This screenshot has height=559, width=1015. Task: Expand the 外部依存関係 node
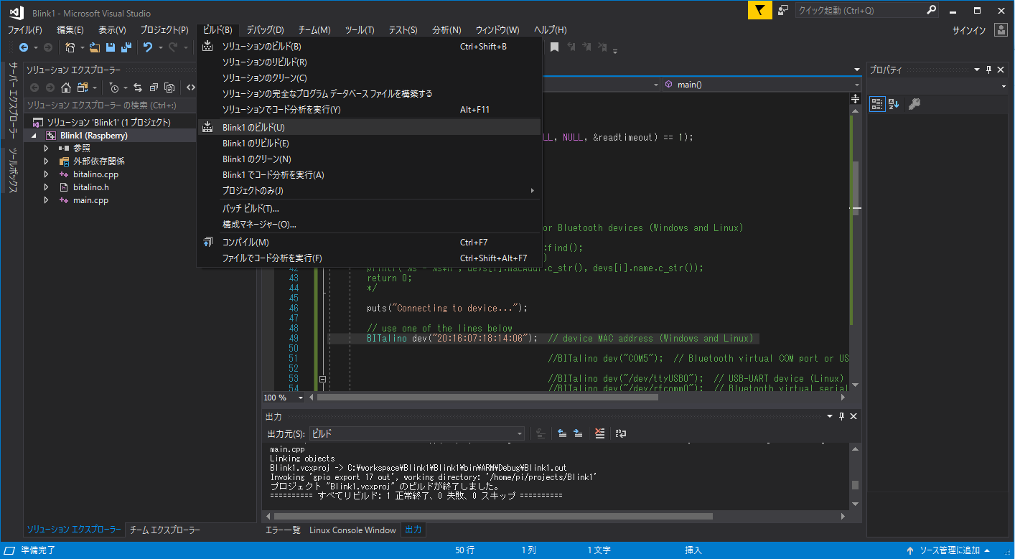click(x=47, y=161)
